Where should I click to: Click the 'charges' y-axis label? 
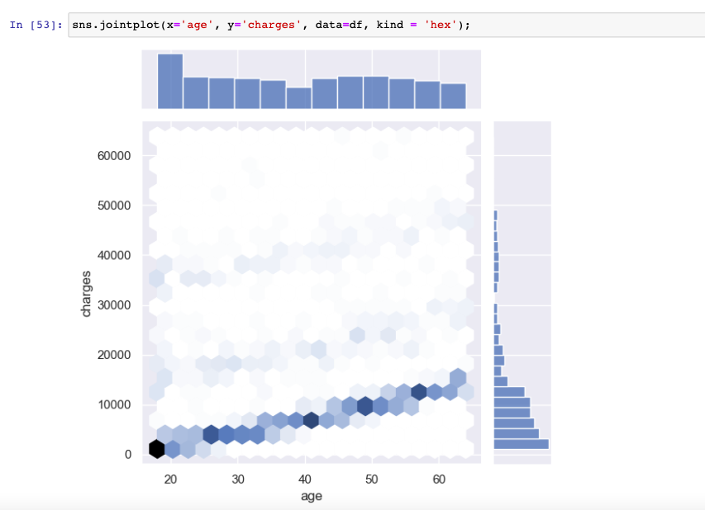pos(86,294)
